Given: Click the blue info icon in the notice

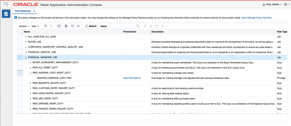Looking at the screenshot, I should pyautogui.click(x=16, y=18).
